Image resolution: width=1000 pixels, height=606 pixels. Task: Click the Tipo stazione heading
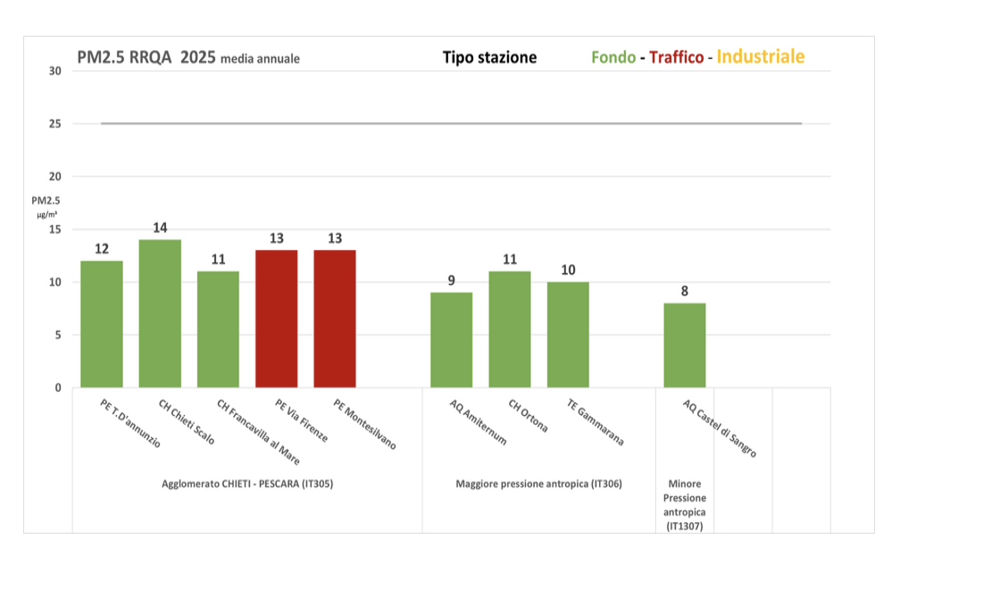[x=489, y=58]
